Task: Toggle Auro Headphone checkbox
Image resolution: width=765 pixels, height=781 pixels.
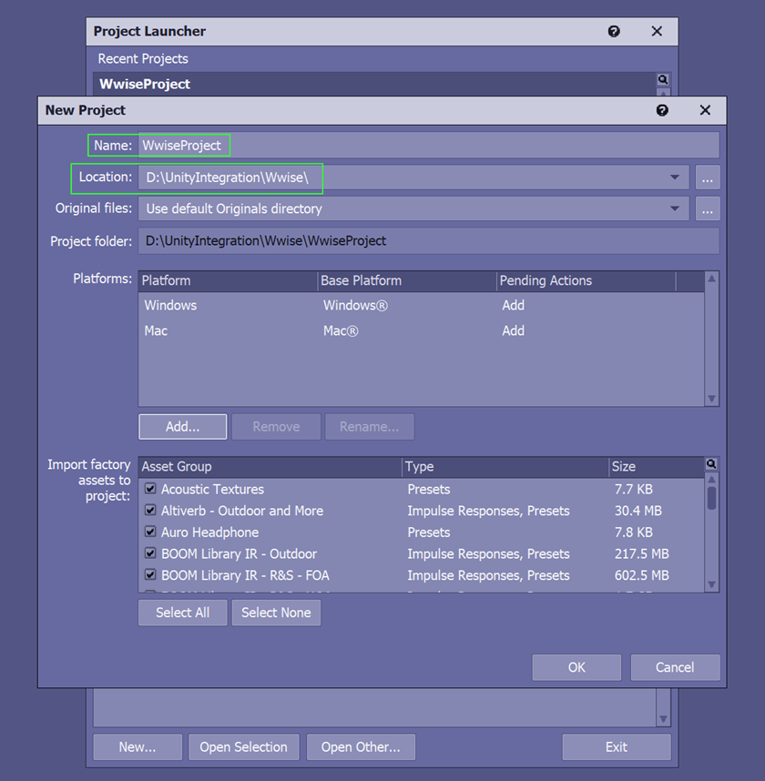Action: tap(150, 532)
